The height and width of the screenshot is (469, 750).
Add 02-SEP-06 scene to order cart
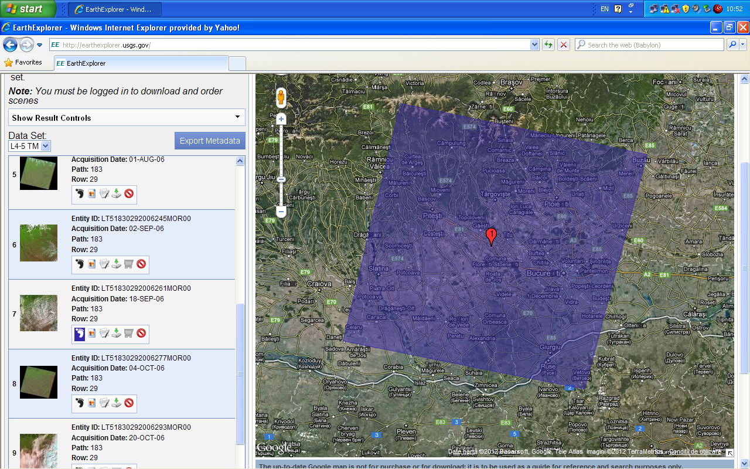[x=129, y=264]
